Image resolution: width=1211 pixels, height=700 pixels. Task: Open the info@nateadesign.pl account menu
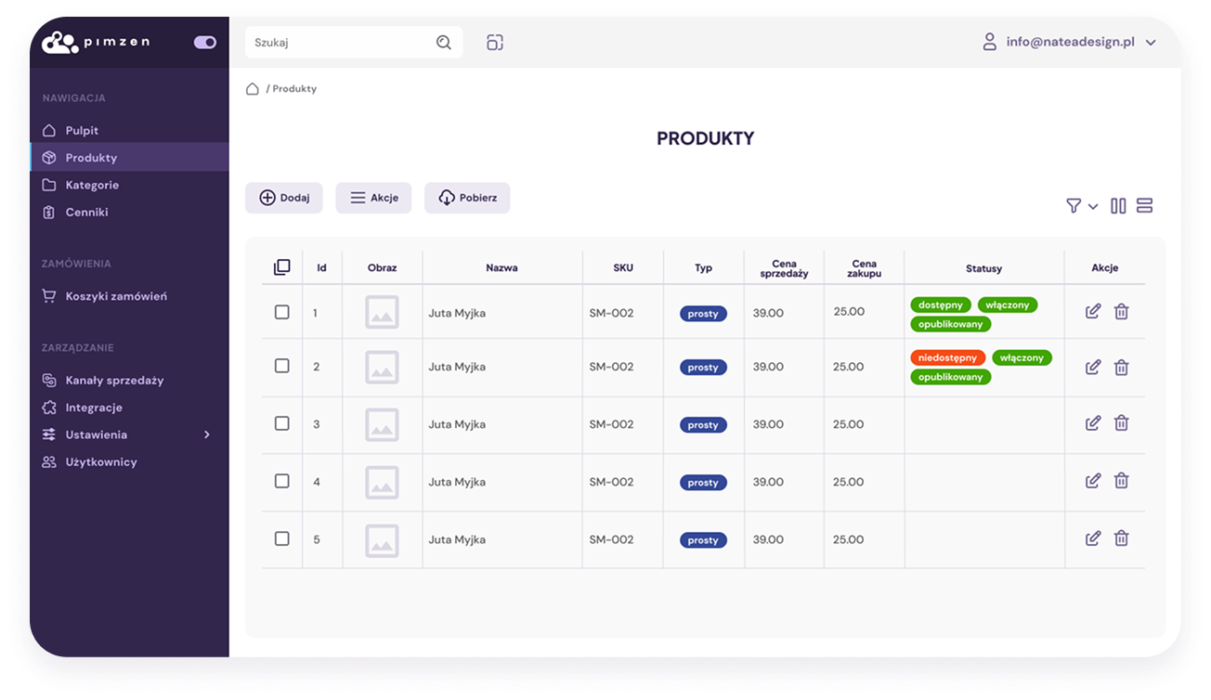[x=1069, y=42]
